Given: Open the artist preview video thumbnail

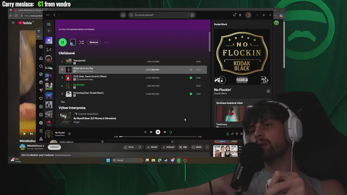Looking at the screenshot, I should 73,42.
